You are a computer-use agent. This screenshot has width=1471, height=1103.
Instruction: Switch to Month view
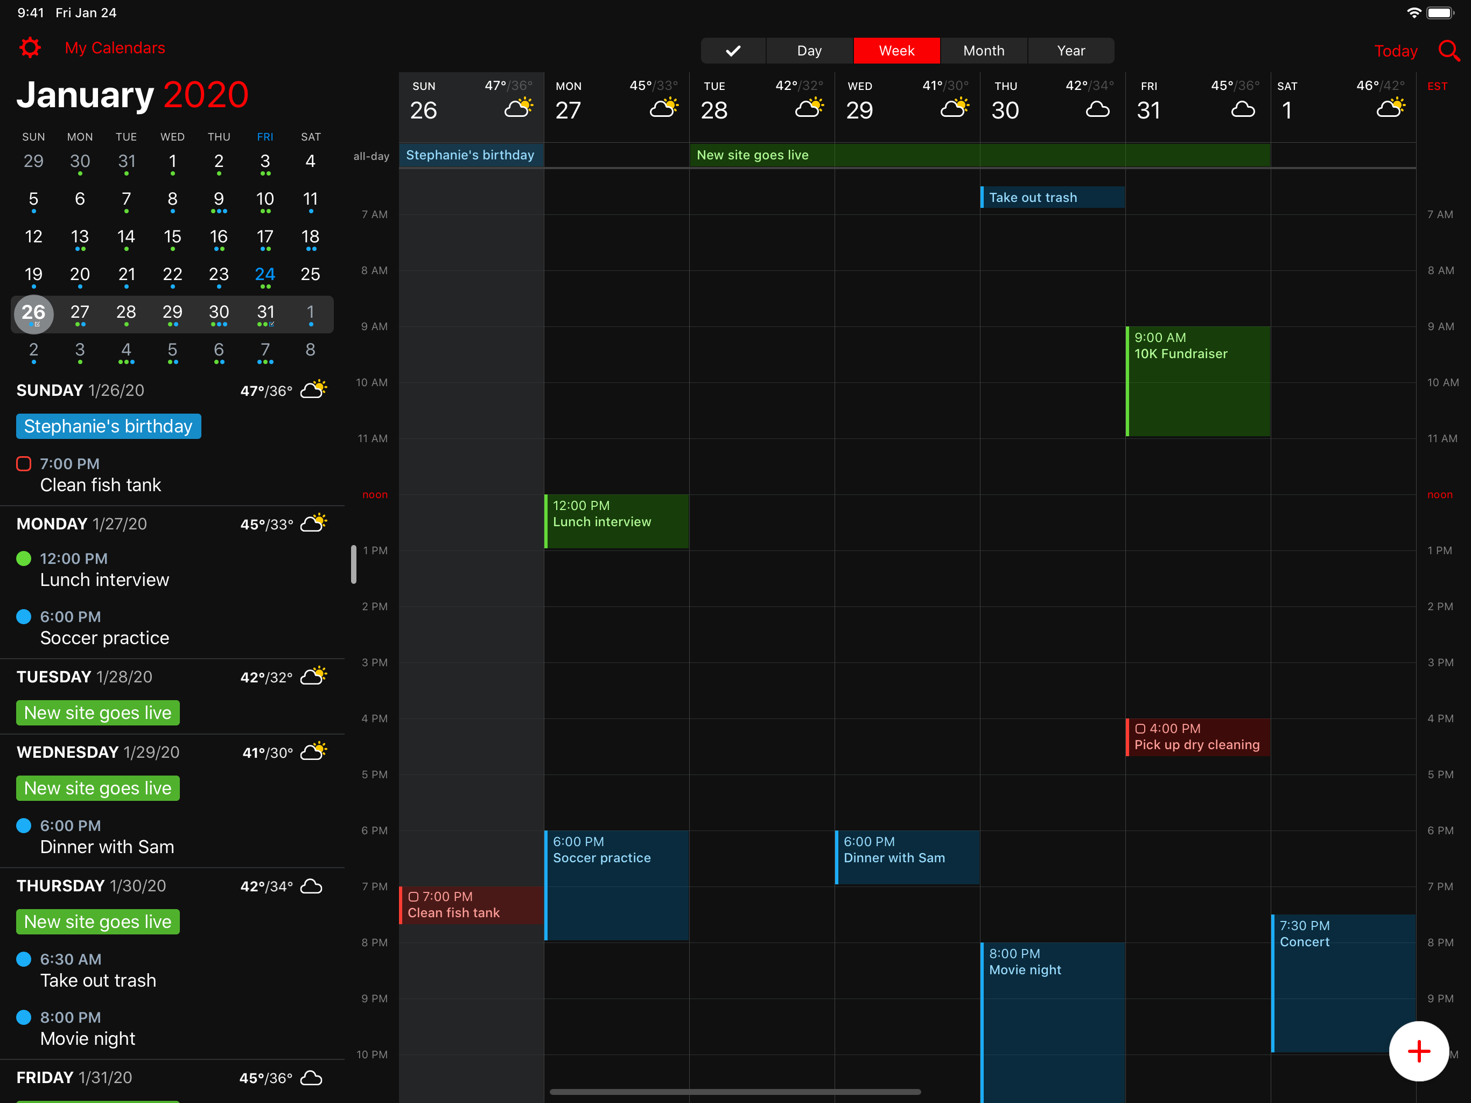point(984,50)
